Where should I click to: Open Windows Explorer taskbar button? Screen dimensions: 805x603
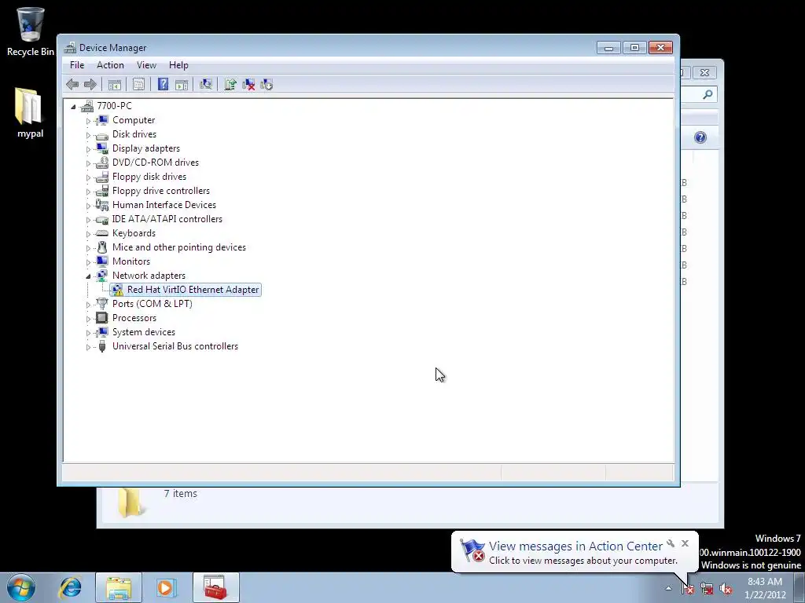[x=119, y=587]
